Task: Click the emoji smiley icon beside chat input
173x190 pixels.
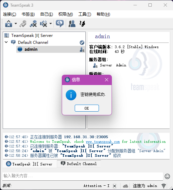Action: (167, 176)
